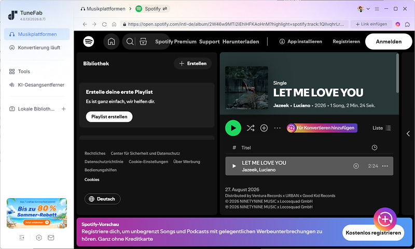Open Datenschutzrichtlinie link

(104, 162)
